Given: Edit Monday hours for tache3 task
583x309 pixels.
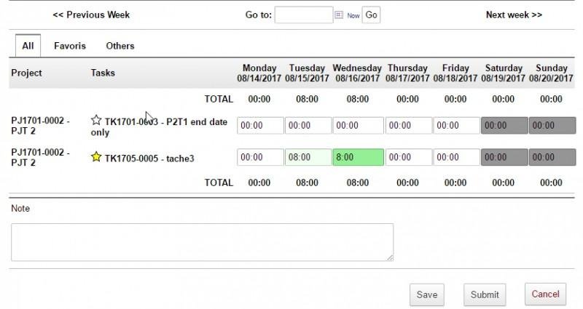Looking at the screenshot, I should point(260,157).
